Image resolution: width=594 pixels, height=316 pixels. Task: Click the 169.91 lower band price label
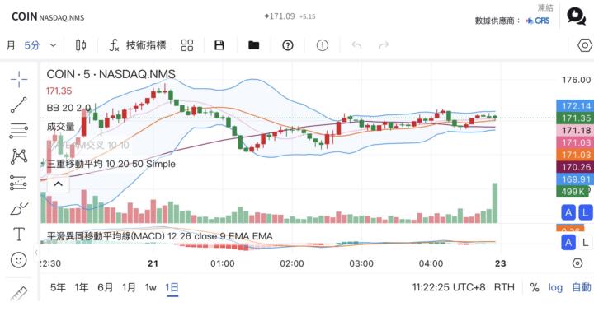click(x=575, y=179)
